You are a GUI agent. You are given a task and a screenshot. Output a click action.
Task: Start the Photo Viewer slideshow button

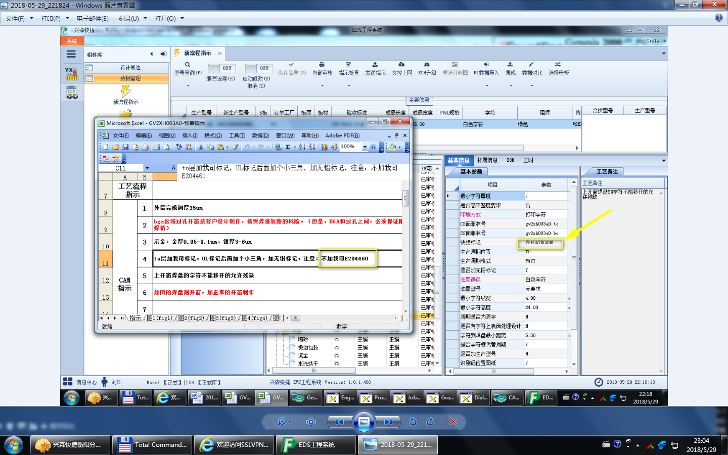pyautogui.click(x=364, y=422)
